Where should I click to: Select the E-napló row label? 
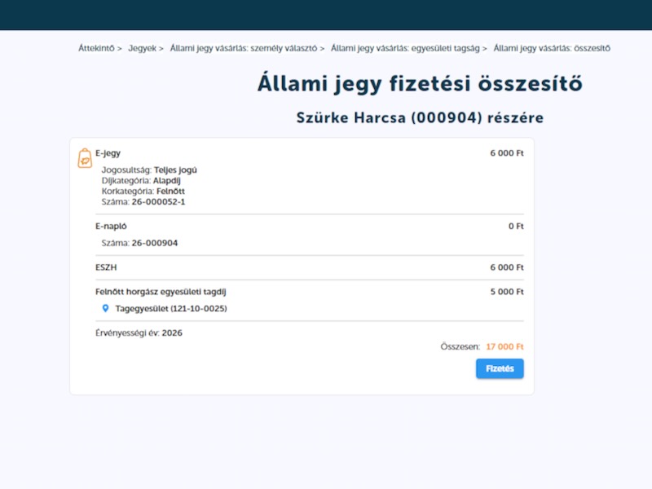click(111, 226)
